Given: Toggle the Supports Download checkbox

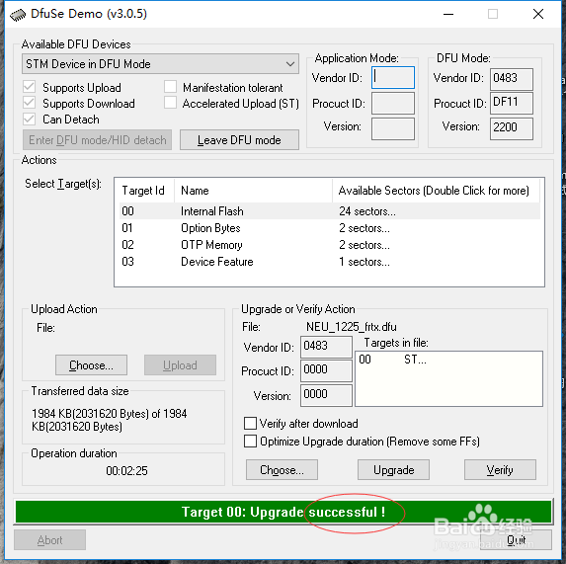Looking at the screenshot, I should click(x=30, y=103).
